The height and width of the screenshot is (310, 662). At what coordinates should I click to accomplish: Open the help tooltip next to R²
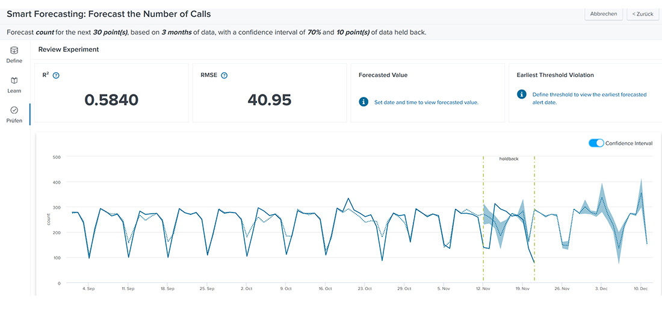click(56, 76)
